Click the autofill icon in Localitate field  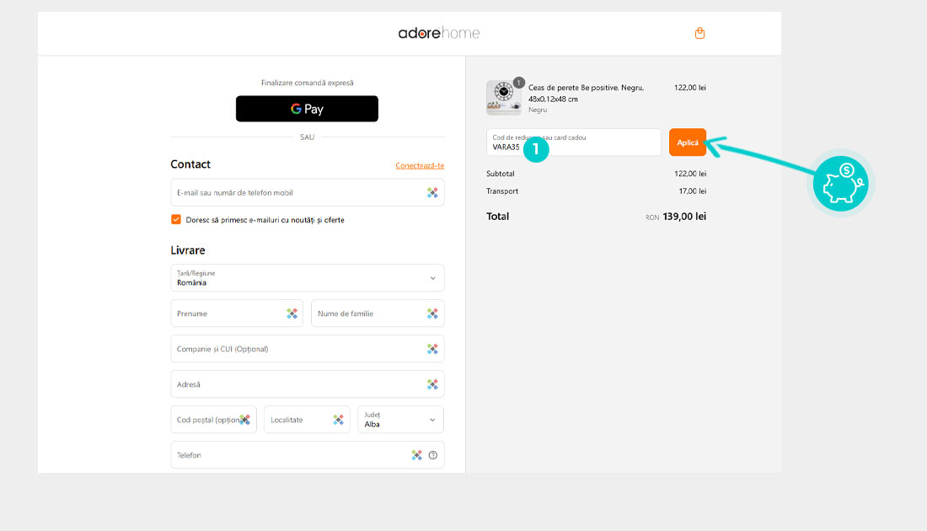[338, 420]
